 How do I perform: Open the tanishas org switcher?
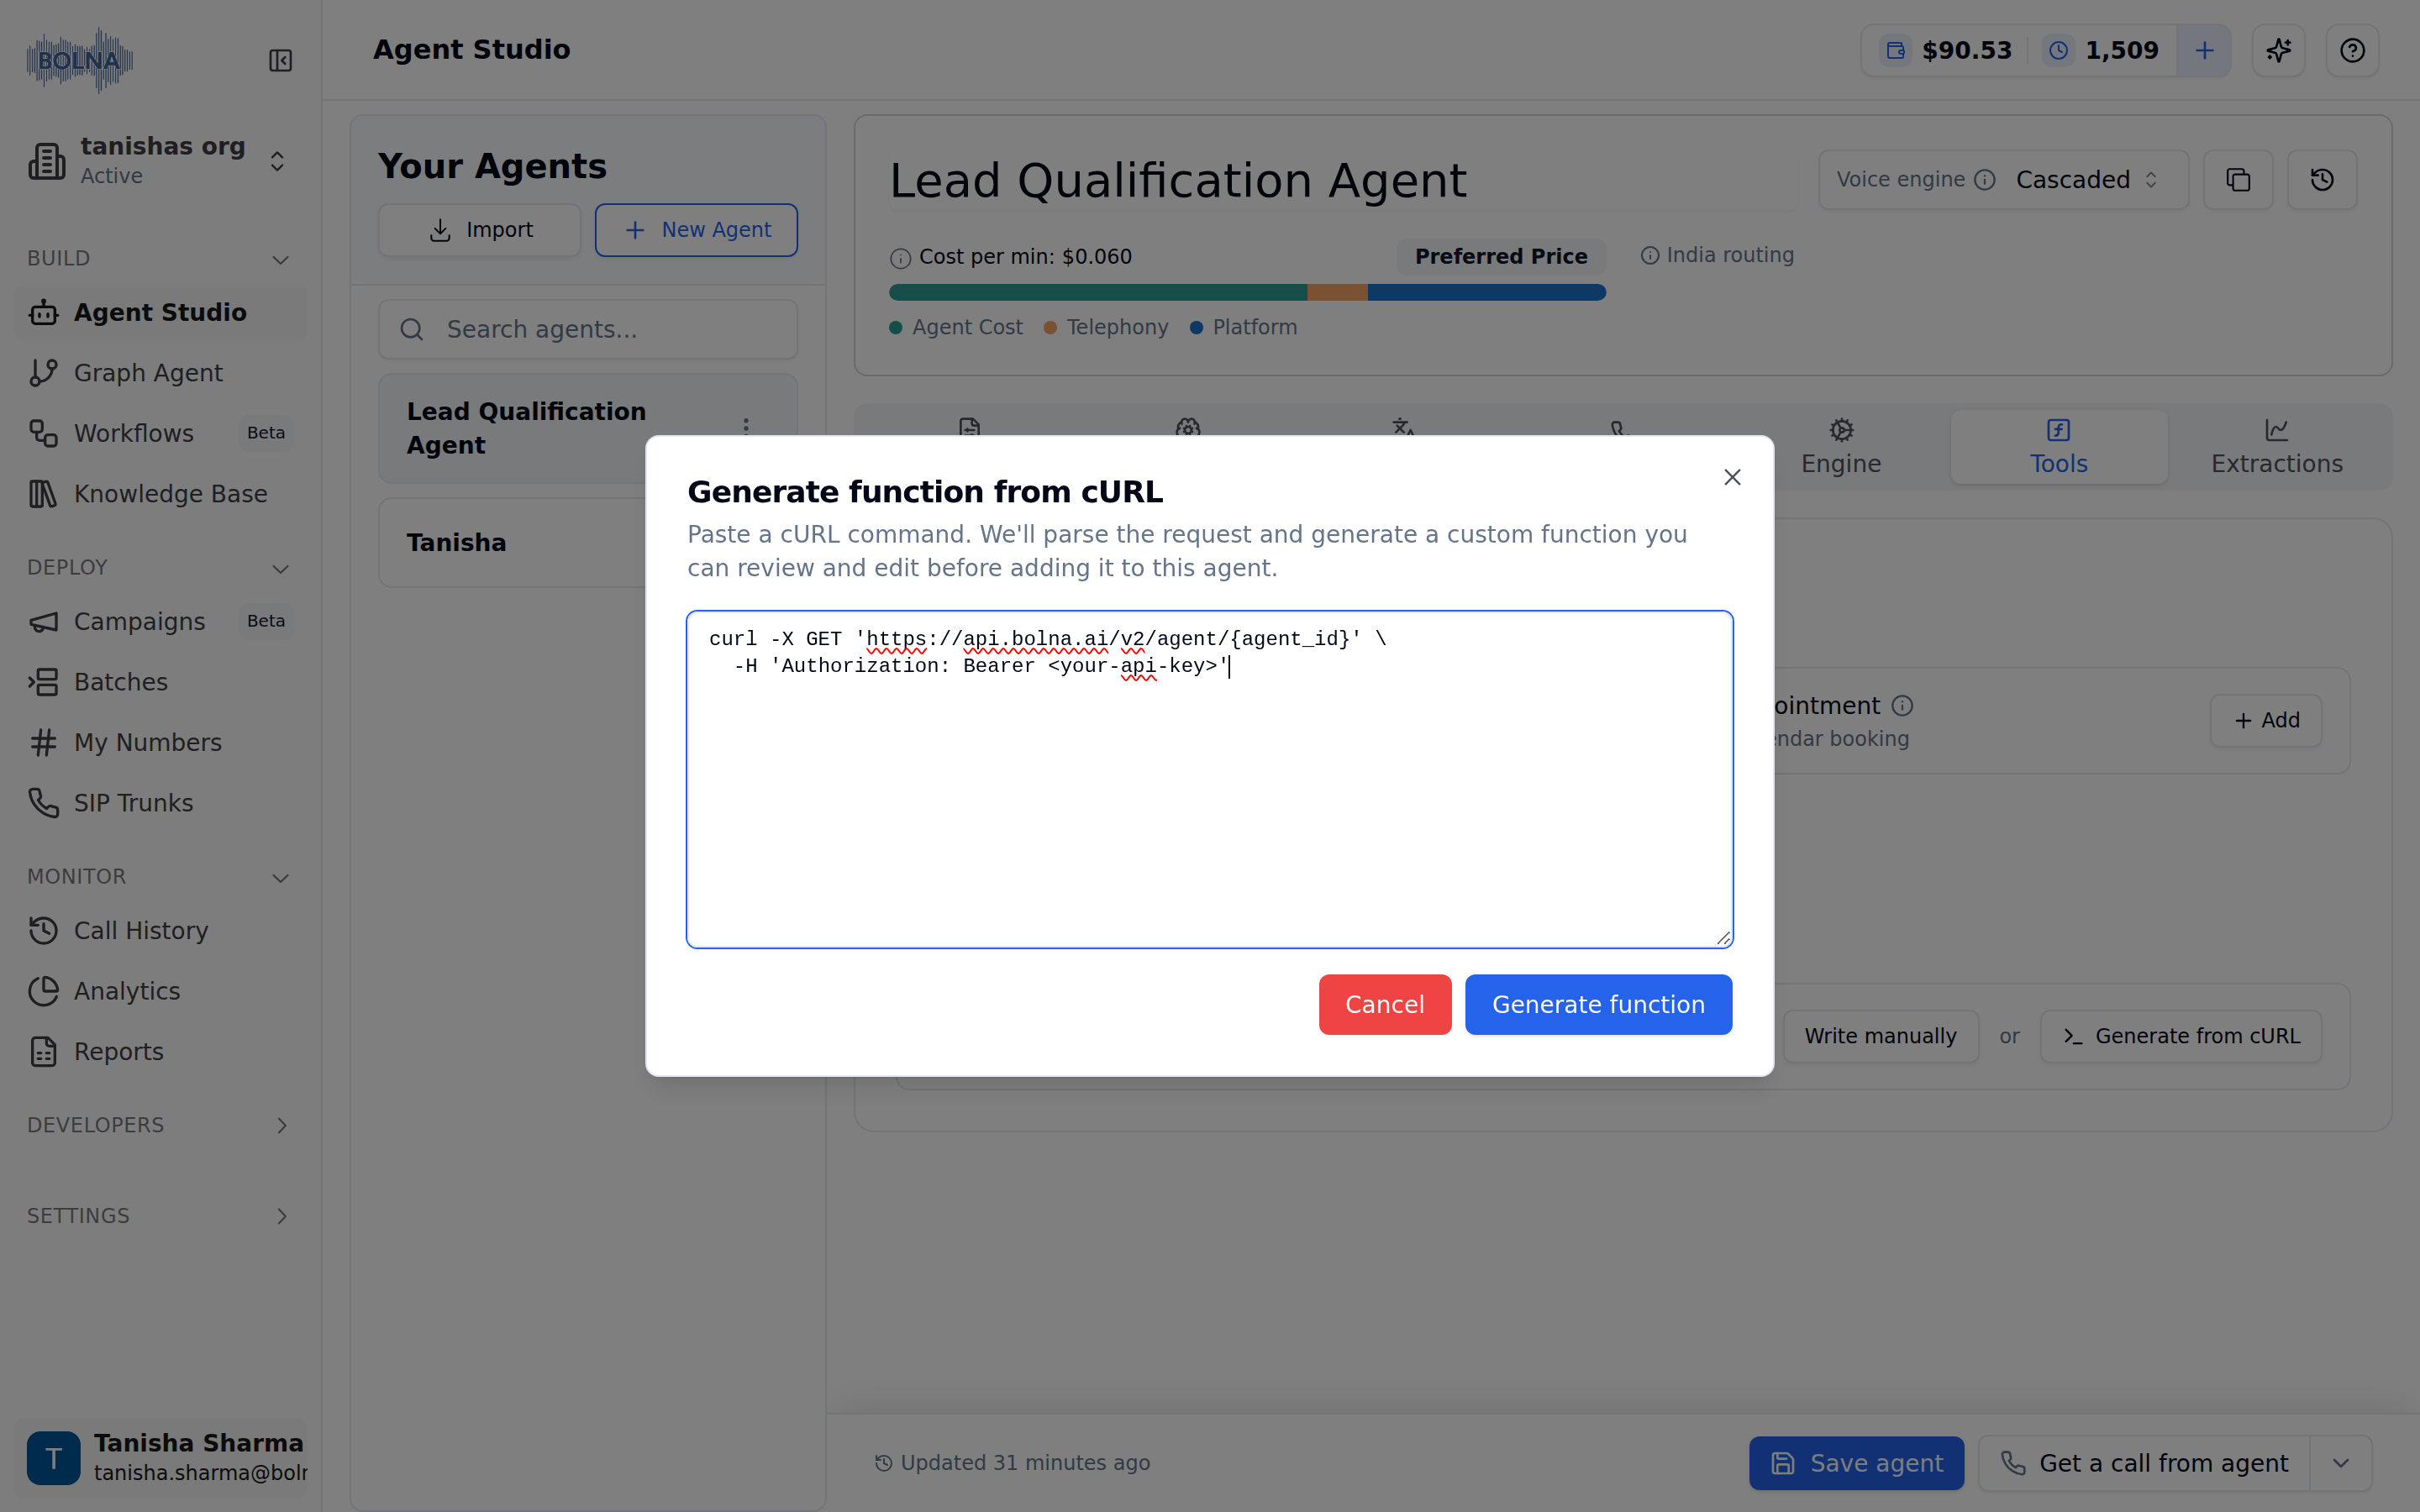(160, 161)
